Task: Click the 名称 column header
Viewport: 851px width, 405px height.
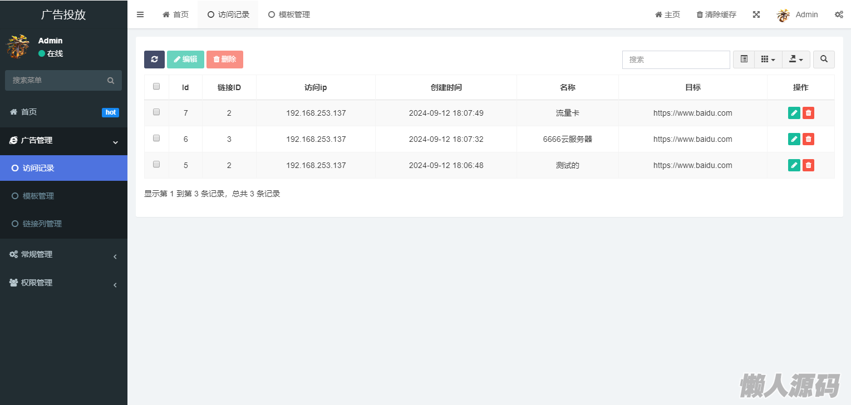Action: [568, 87]
